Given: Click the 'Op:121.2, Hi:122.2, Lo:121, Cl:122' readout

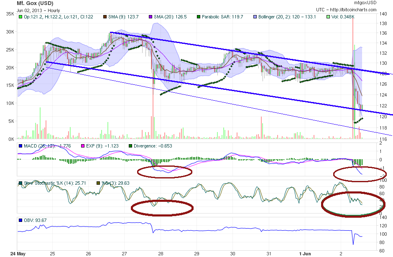Looking at the screenshot, I should (x=59, y=17).
